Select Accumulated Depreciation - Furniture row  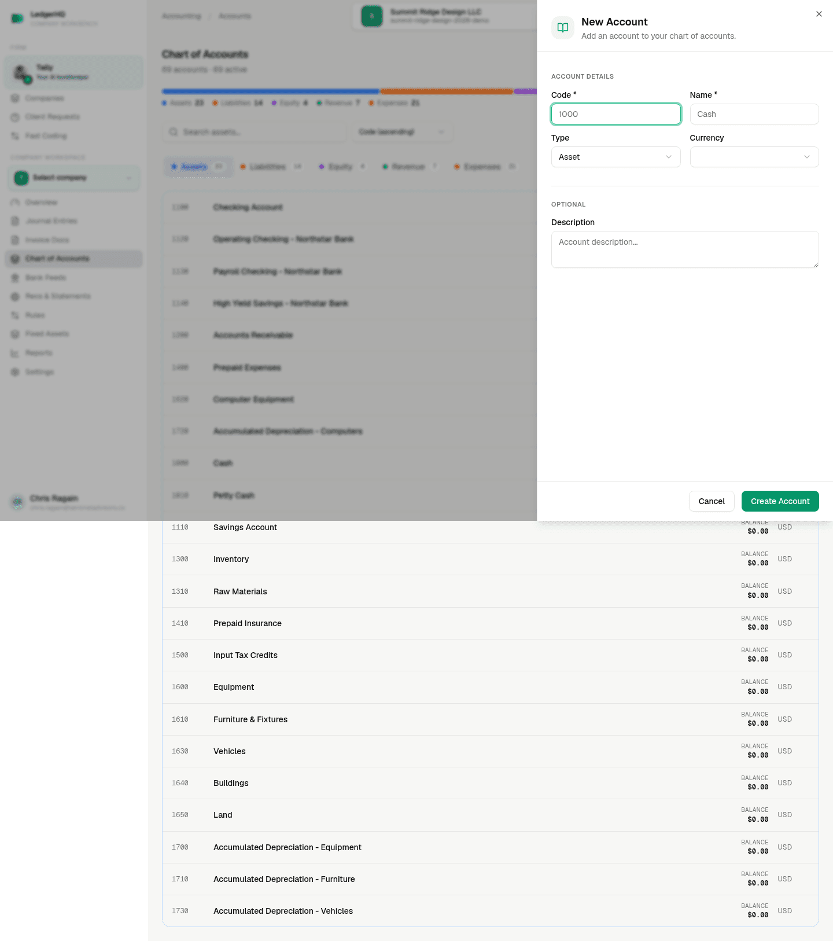(491, 879)
